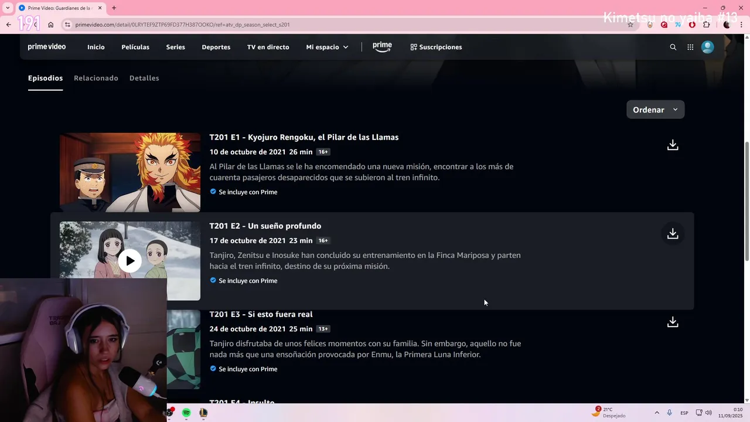
Task: Open volume control in system tray
Action: (708, 413)
